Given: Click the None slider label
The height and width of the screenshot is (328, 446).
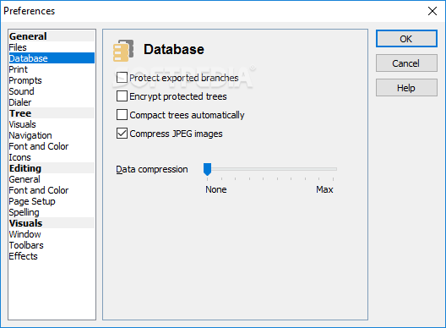Looking at the screenshot, I should click(216, 189).
